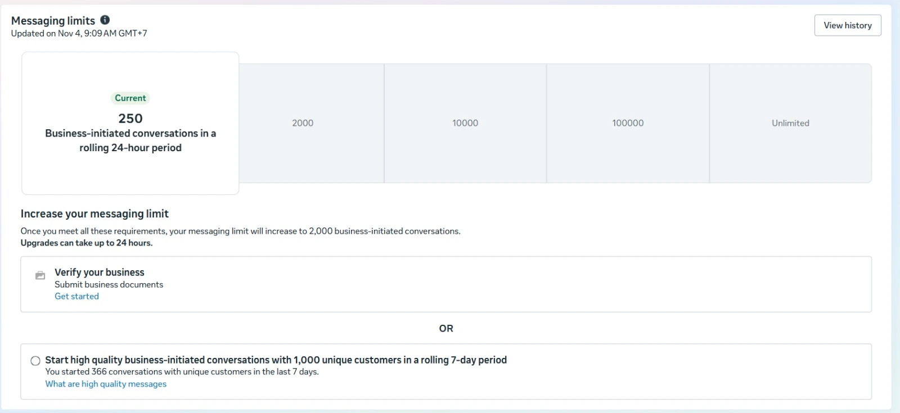Select the Unlimited messaging tier
This screenshot has height=413, width=900.
tap(790, 123)
